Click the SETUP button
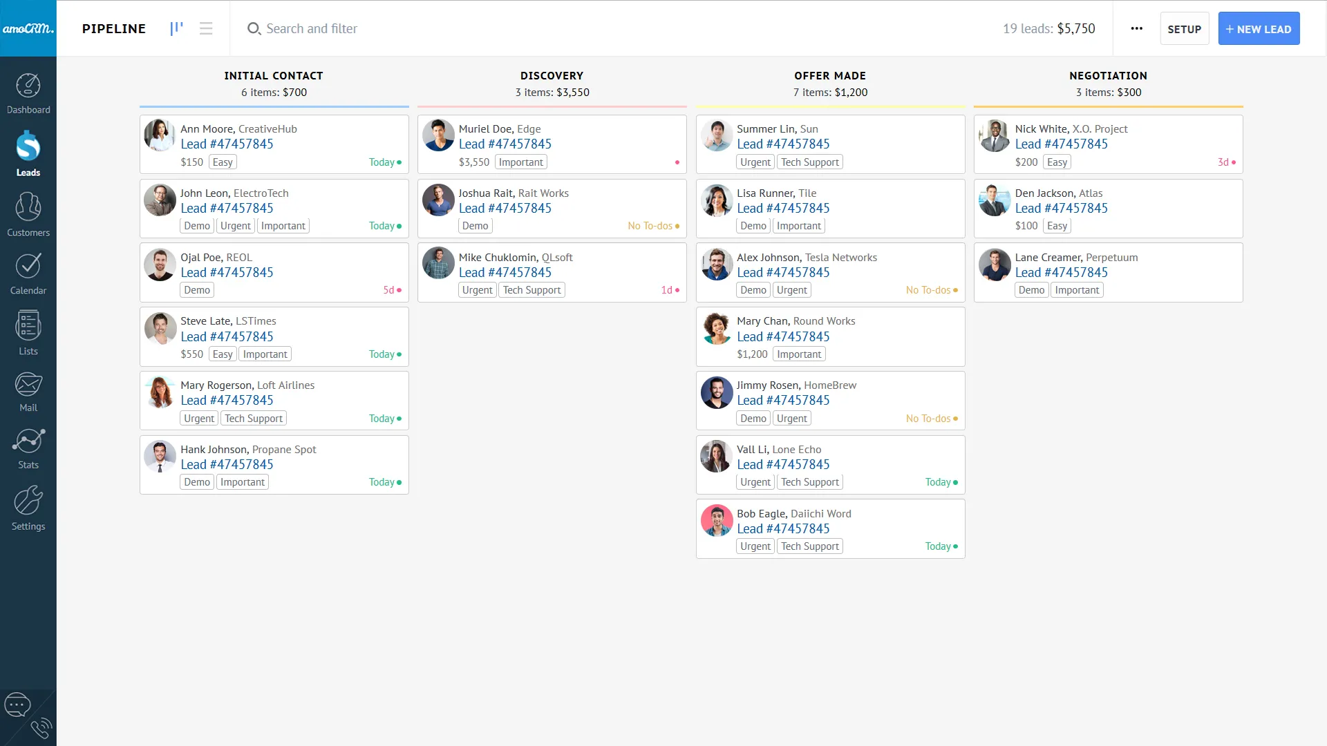 [1184, 28]
